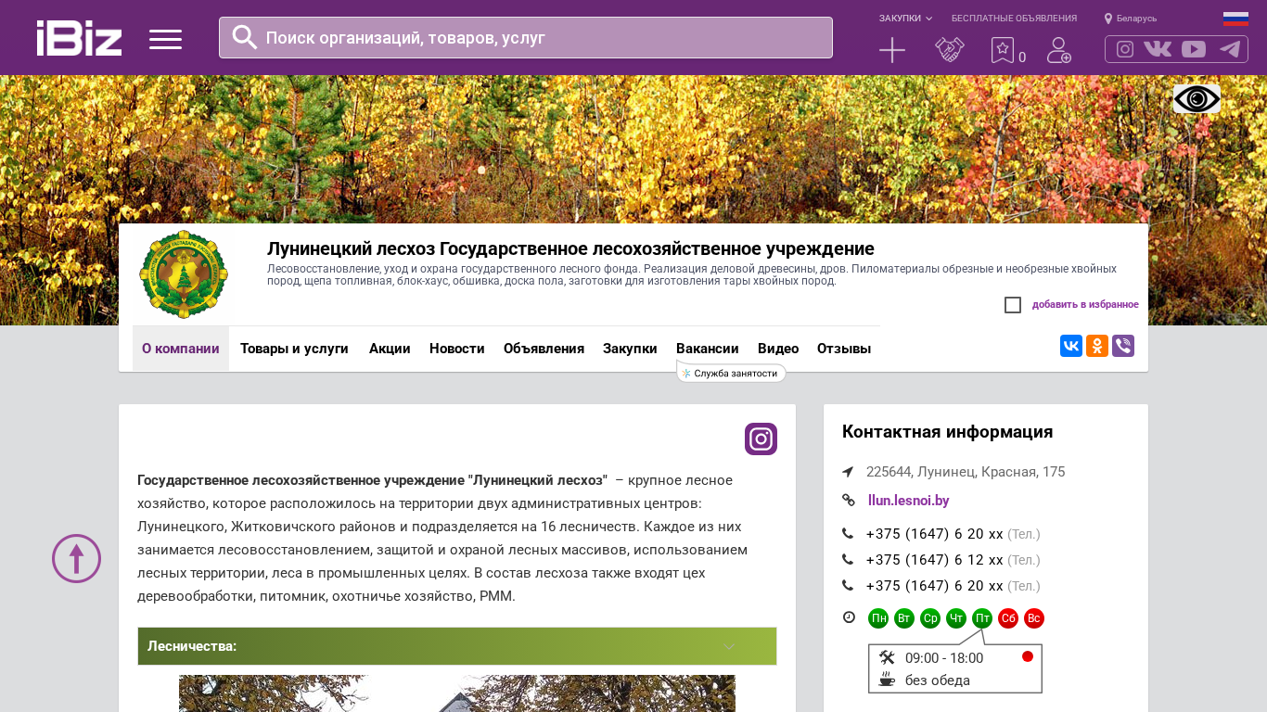Open the 'Закупки' dropdown in top bar
Image resolution: width=1267 pixels, height=712 pixels.
click(905, 19)
